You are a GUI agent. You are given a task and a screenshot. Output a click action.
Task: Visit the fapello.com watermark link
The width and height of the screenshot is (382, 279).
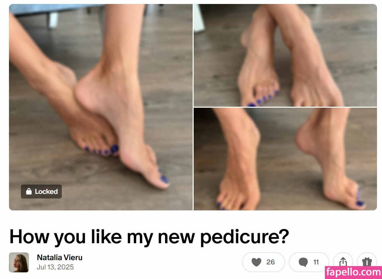[x=353, y=272]
